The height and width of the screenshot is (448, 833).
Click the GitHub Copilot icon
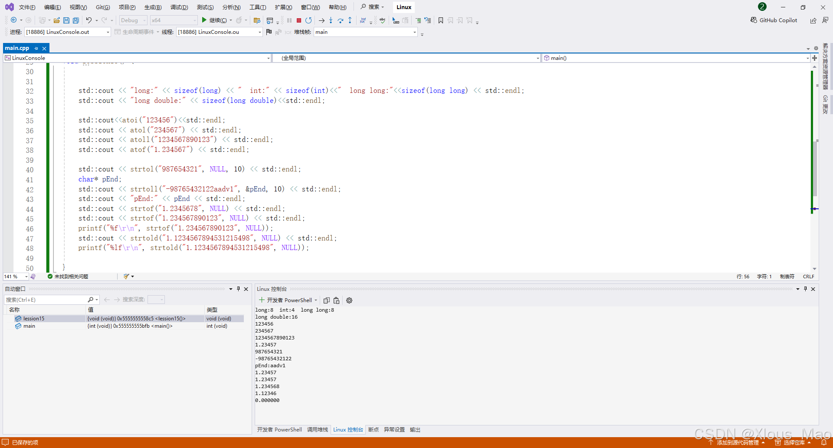(x=754, y=20)
